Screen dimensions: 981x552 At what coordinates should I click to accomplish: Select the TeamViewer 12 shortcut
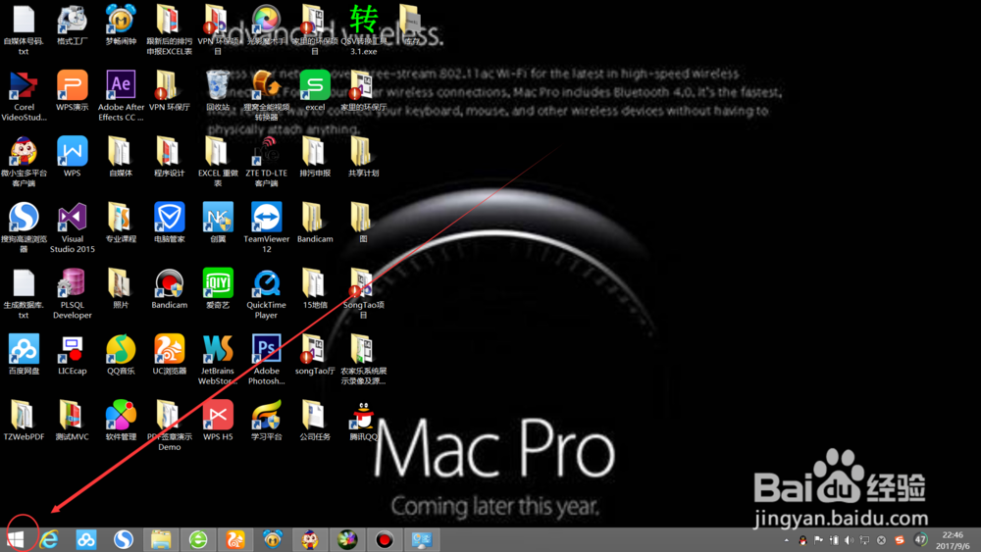click(266, 227)
